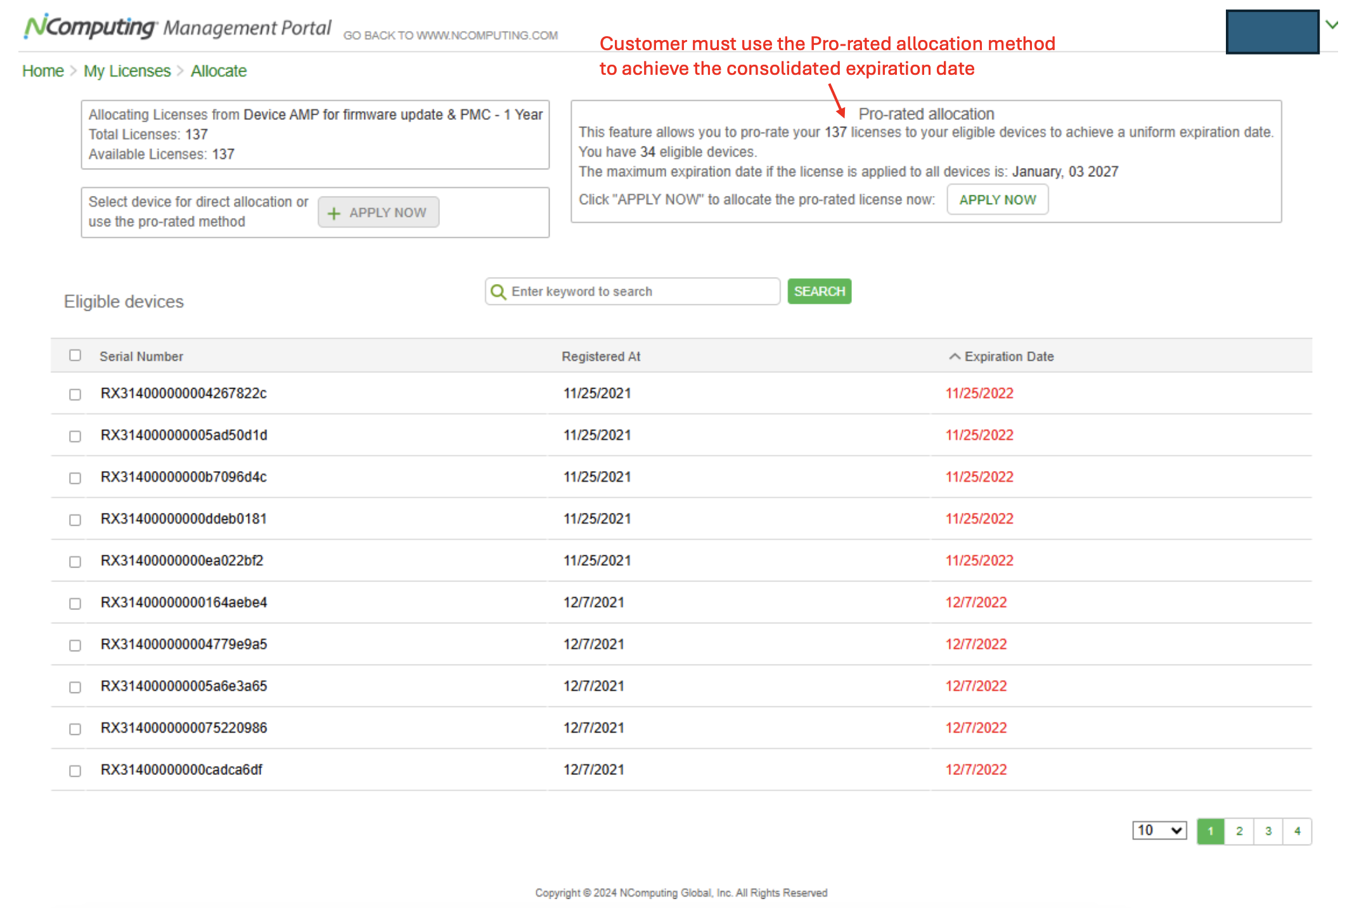
Task: Open the My Licenses breadcrumb
Action: click(x=127, y=71)
